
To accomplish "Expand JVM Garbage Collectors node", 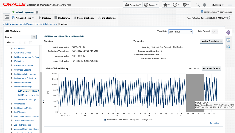I will point(12,78).
